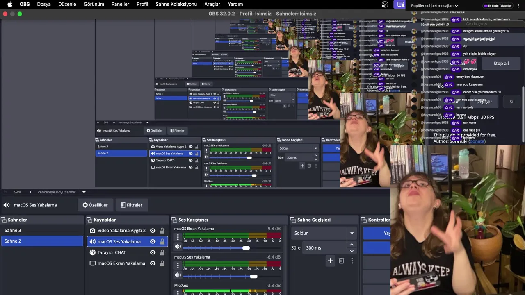Image resolution: width=525 pixels, height=295 pixels.
Task: Toggle lock on Tarayıcı CHAT source
Action: tap(162, 252)
